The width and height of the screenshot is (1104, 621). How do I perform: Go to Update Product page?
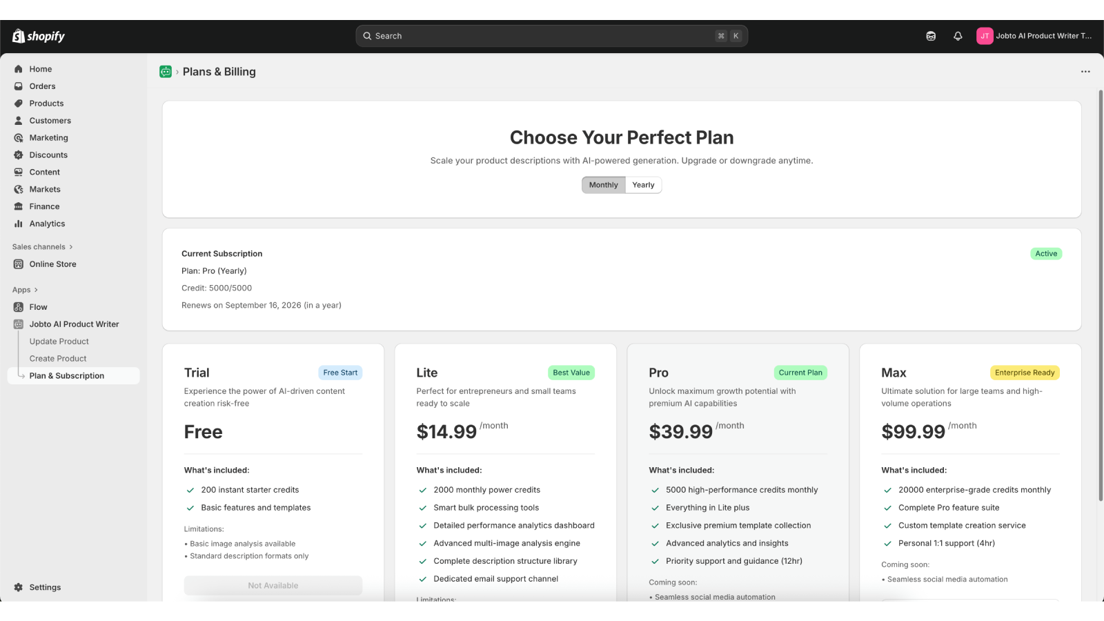point(59,342)
